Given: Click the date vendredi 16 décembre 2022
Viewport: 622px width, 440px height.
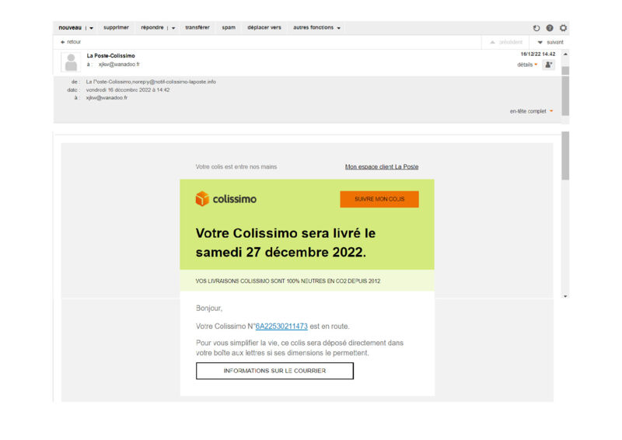Looking at the screenshot, I should (128, 89).
